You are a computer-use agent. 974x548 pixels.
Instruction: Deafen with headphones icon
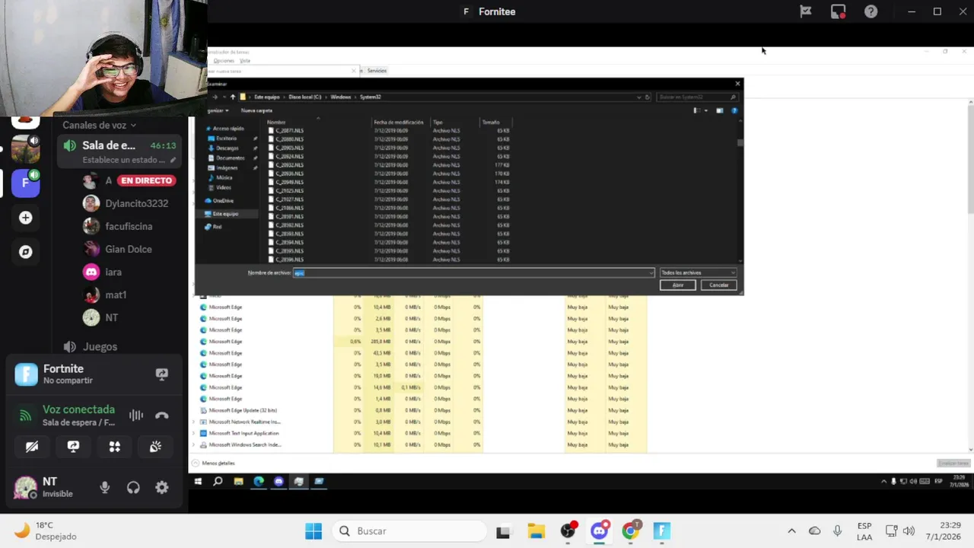click(133, 488)
